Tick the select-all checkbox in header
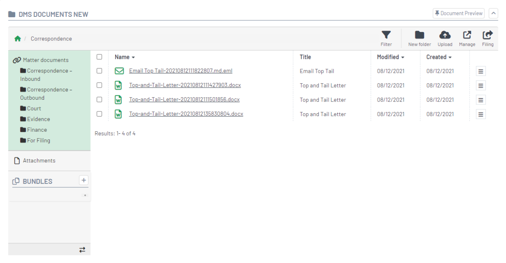 click(x=100, y=57)
